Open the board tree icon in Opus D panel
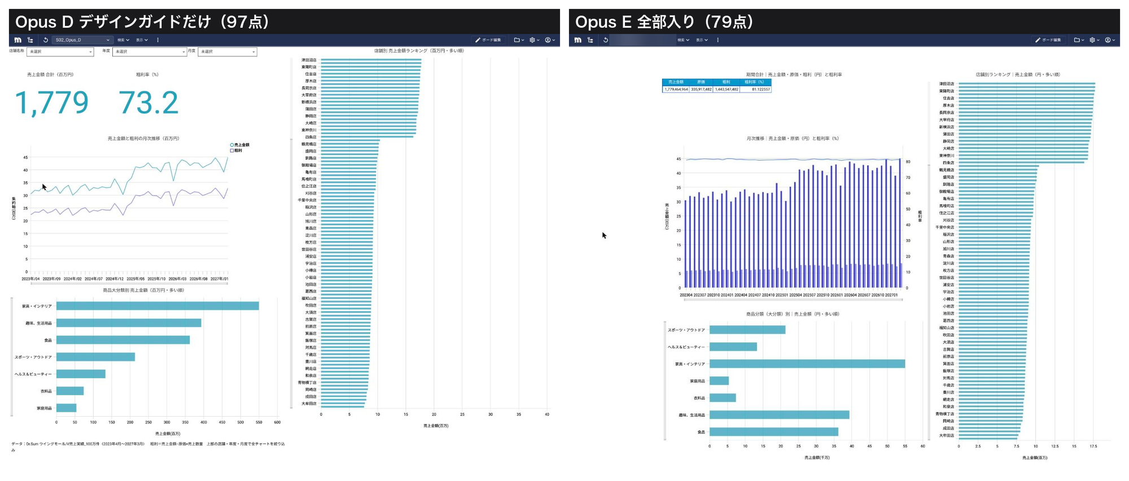The image size is (1129, 481). (x=30, y=40)
